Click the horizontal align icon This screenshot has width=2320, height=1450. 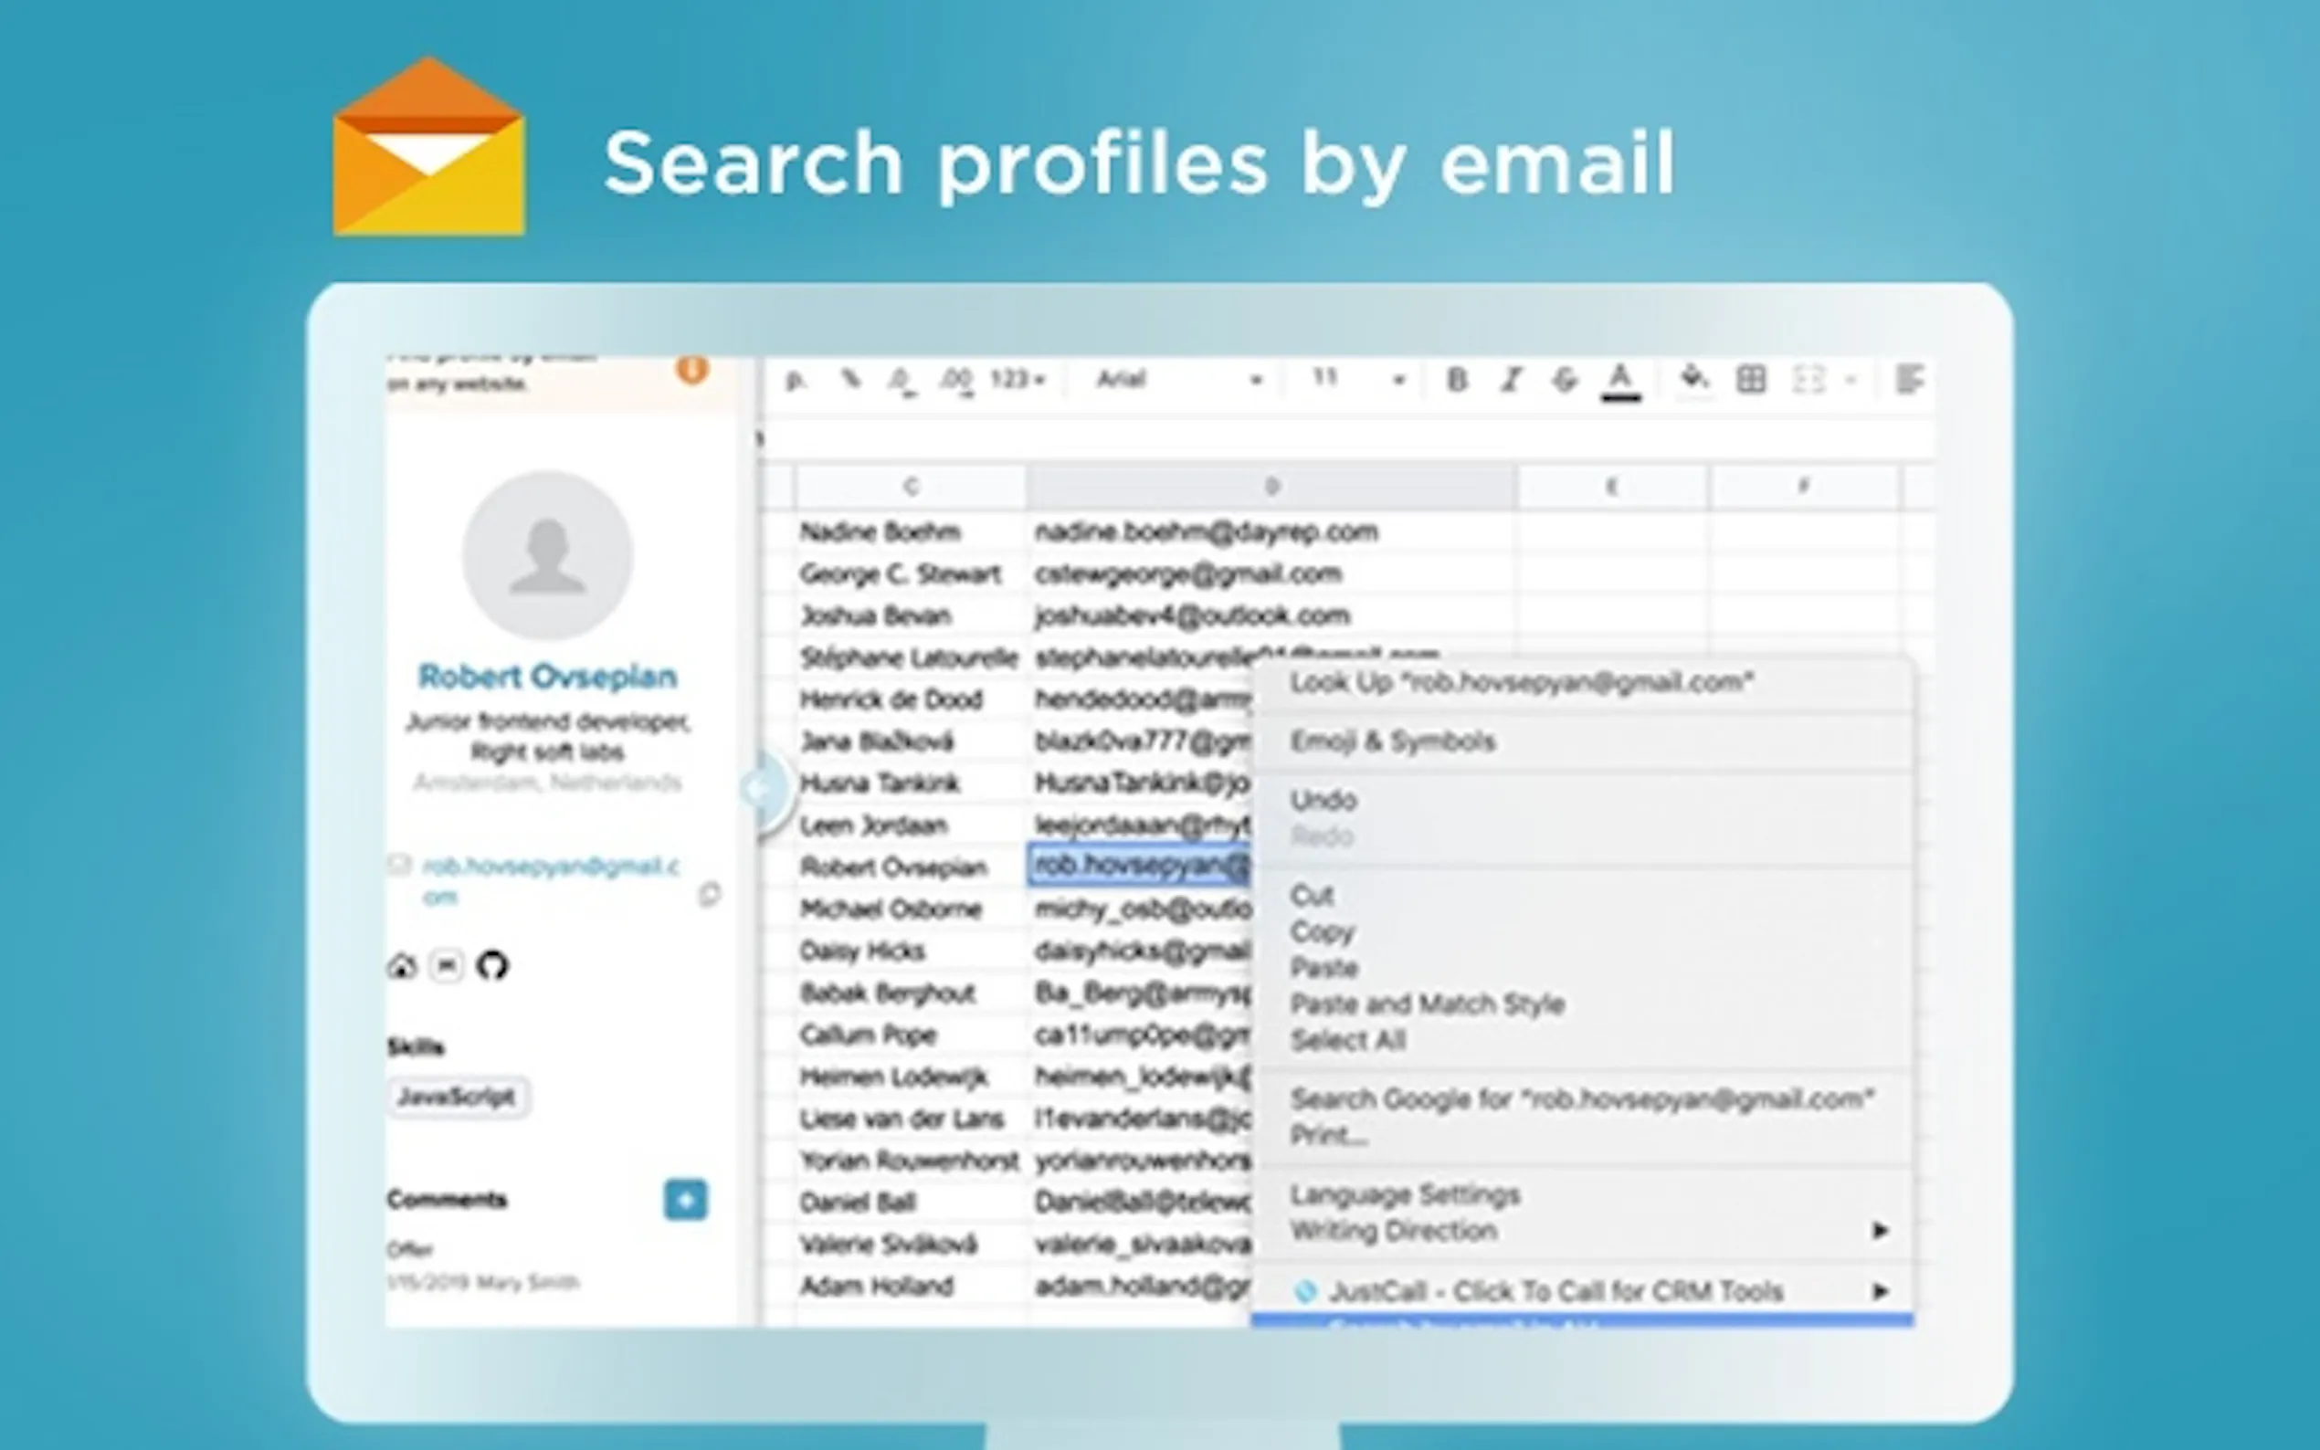click(x=1910, y=380)
